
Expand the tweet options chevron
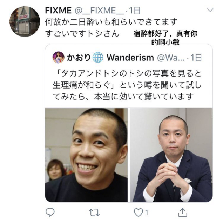210,10
